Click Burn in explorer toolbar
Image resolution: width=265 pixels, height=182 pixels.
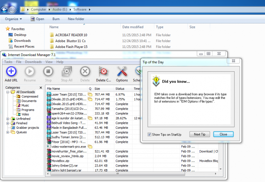pos(56,19)
